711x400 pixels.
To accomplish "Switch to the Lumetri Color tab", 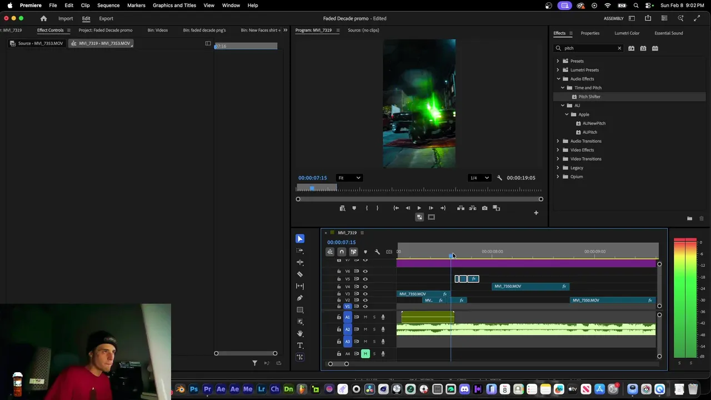I will (627, 33).
